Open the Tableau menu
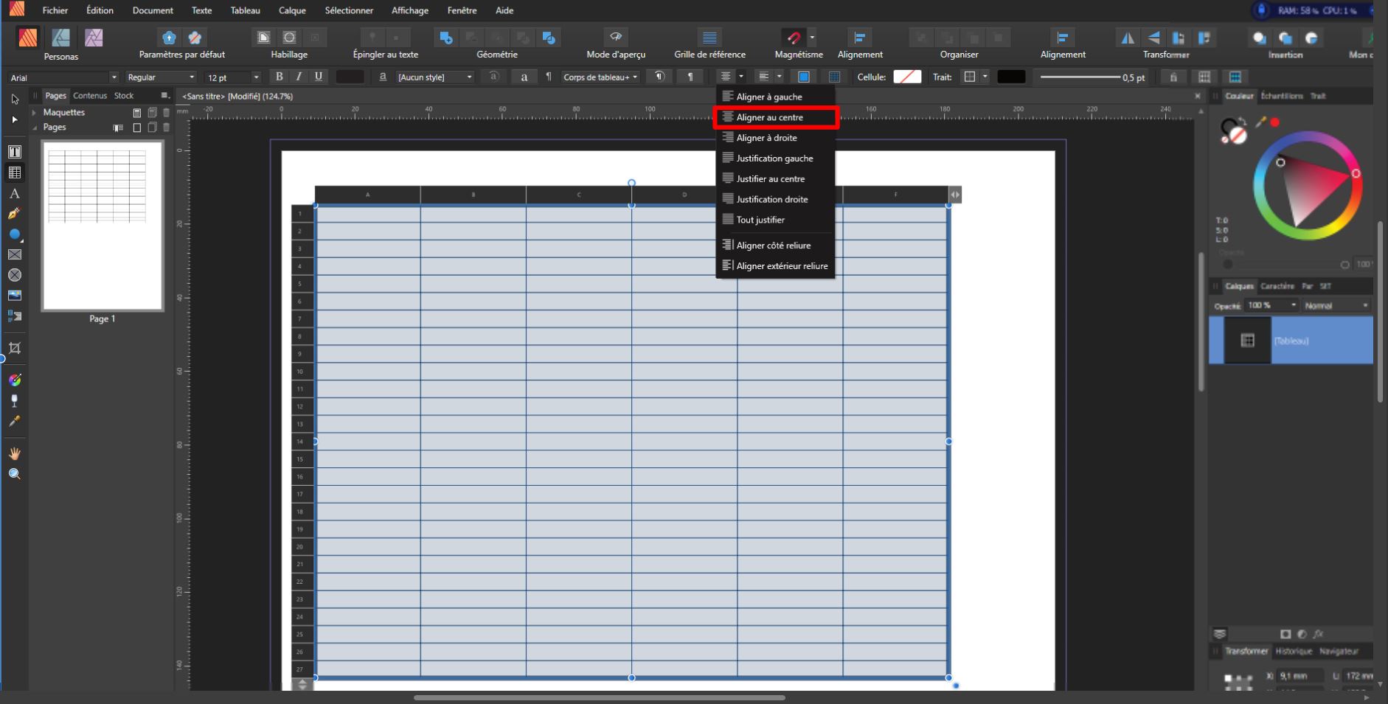The width and height of the screenshot is (1388, 704). (x=245, y=10)
